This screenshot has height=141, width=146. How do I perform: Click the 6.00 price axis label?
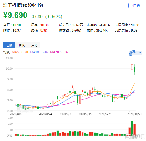point(10,111)
